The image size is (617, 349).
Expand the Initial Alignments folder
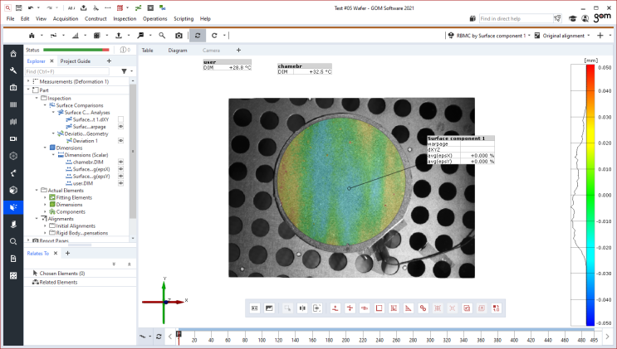[x=45, y=225]
